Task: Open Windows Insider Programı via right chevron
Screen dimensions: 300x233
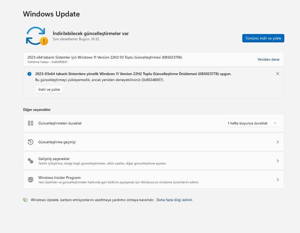Action: 278,179
